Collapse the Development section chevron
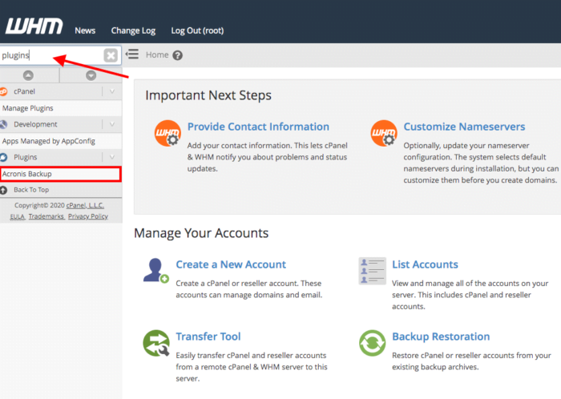Image resolution: width=561 pixels, height=399 pixels. (112, 124)
